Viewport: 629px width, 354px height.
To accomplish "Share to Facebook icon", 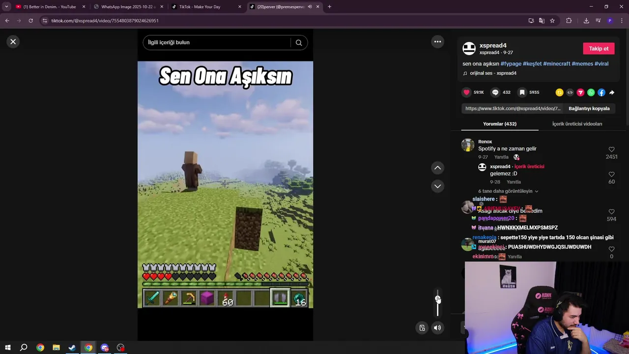I will [x=601, y=92].
